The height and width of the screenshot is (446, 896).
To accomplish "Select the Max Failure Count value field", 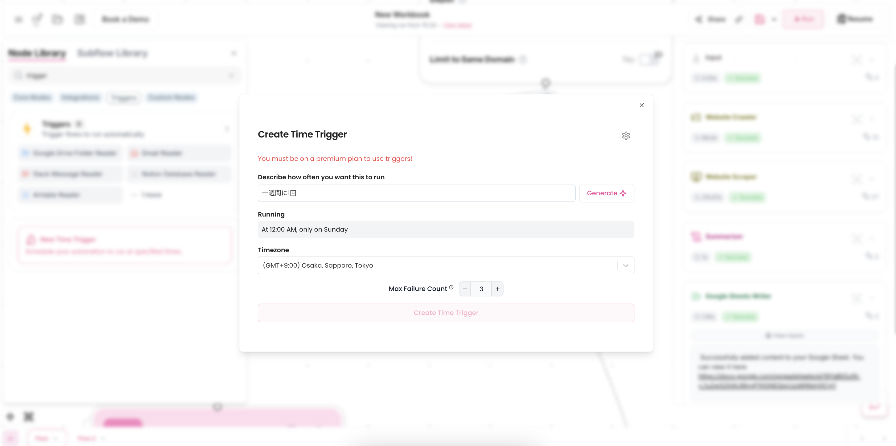I will pyautogui.click(x=481, y=289).
